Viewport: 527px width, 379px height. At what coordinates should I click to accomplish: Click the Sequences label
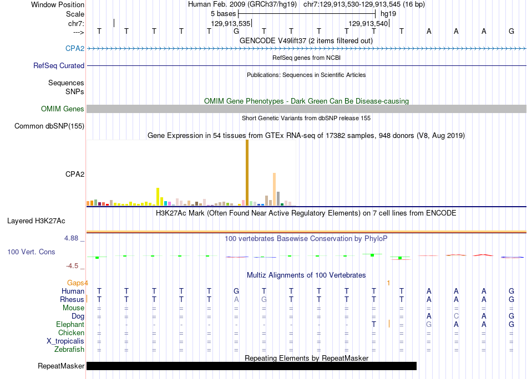click(x=66, y=83)
